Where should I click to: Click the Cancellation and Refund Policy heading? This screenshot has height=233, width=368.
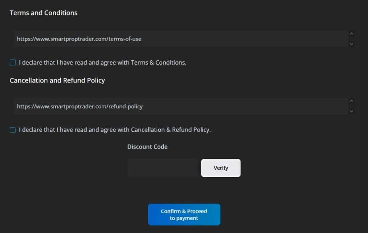pos(57,80)
